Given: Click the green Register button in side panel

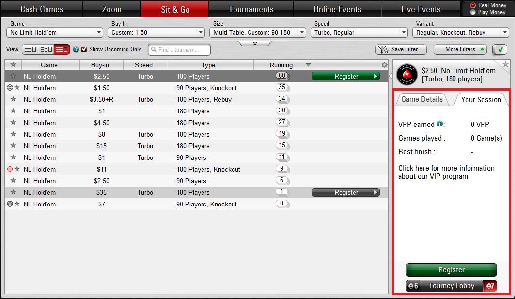Looking at the screenshot, I should (x=451, y=270).
